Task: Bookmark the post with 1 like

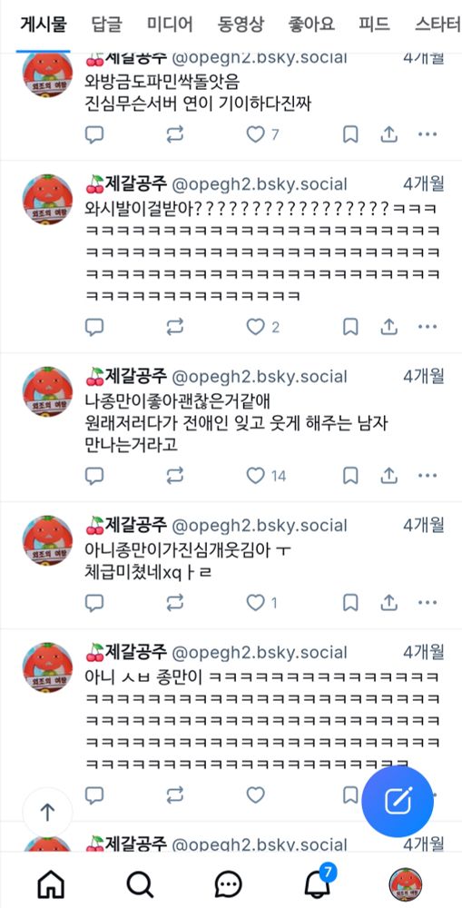Action: (x=350, y=602)
